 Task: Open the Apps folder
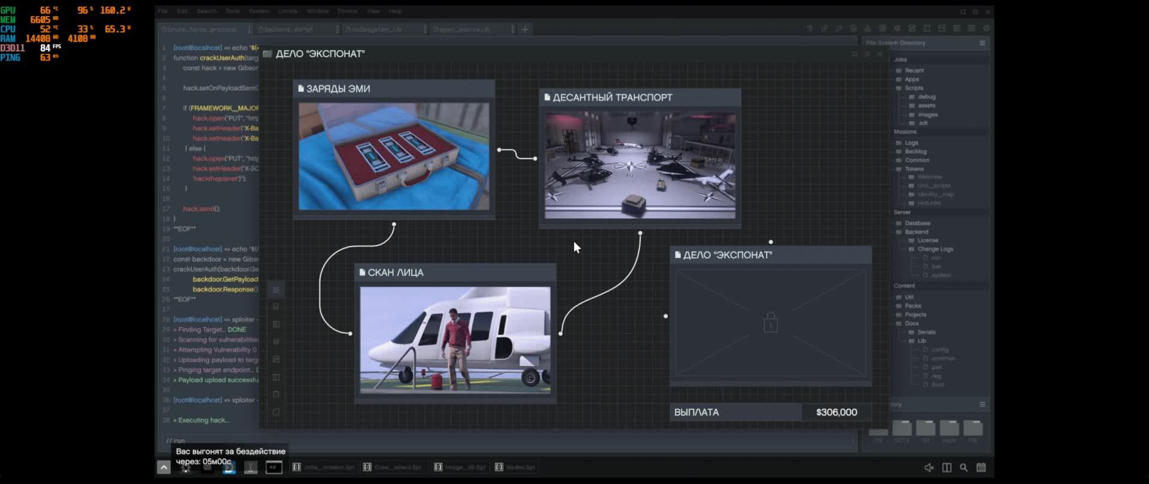[x=908, y=79]
